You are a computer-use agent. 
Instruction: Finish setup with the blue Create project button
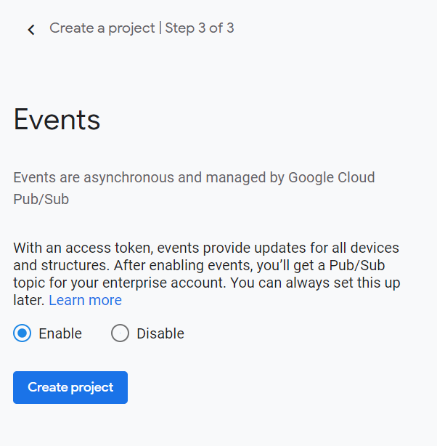click(x=70, y=387)
